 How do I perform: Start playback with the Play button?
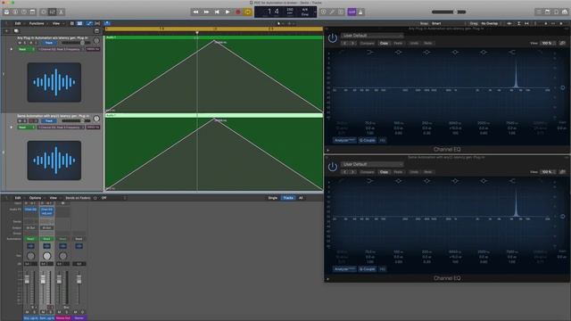click(x=228, y=12)
